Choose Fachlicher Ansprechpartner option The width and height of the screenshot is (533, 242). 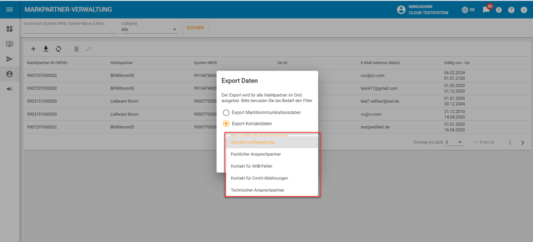click(272, 154)
